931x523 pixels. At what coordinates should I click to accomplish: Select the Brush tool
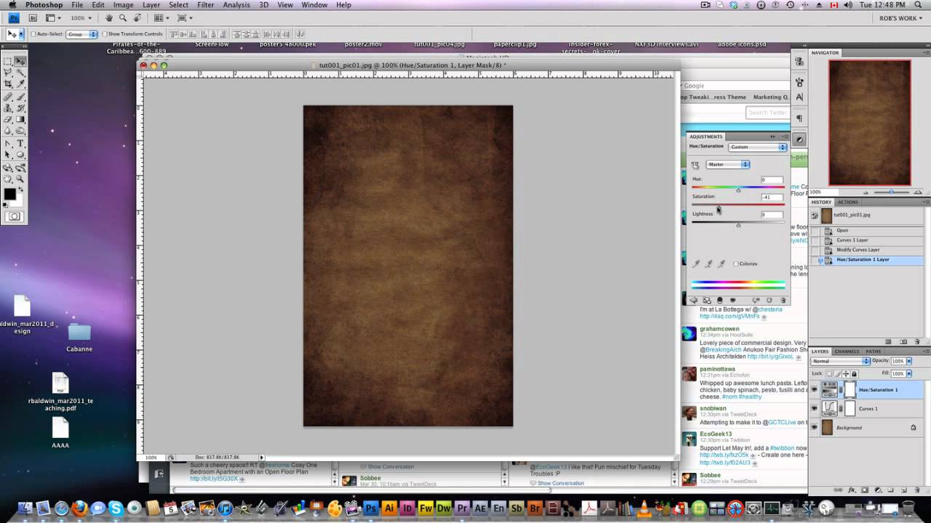(x=20, y=97)
